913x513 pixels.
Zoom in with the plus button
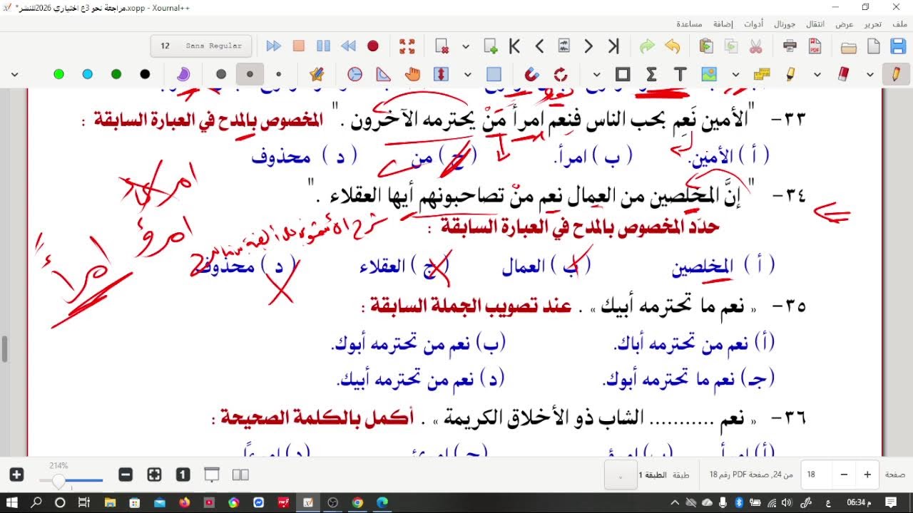(17, 475)
